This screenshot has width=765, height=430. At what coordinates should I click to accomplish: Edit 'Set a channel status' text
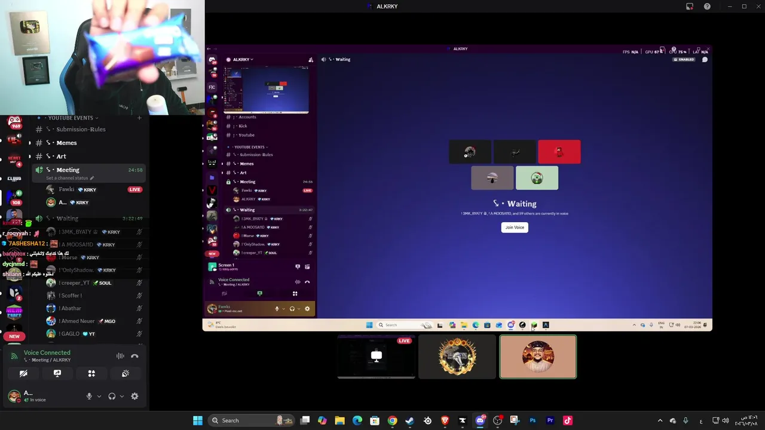69,178
